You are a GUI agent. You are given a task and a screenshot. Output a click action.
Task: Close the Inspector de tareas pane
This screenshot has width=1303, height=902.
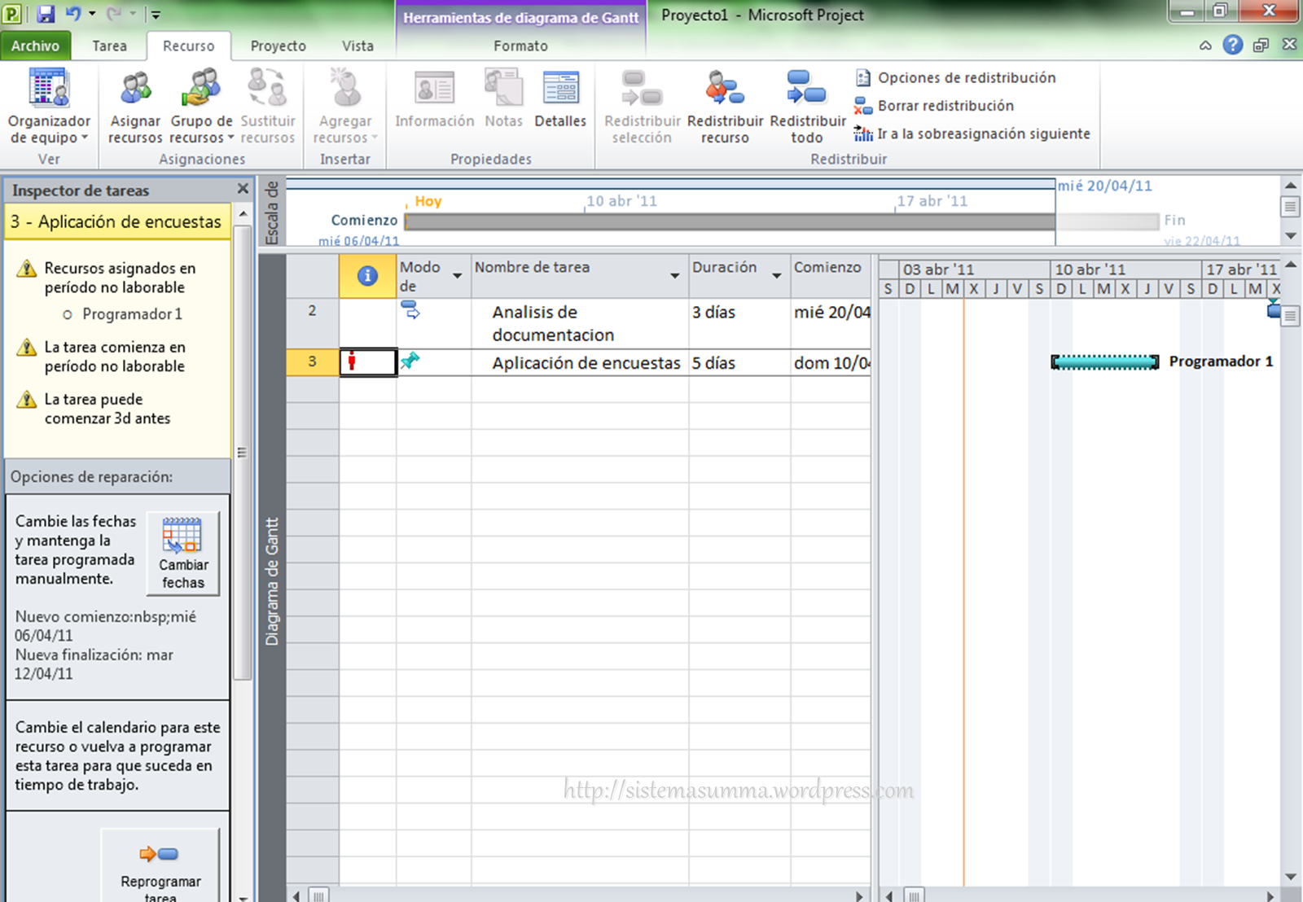click(242, 190)
